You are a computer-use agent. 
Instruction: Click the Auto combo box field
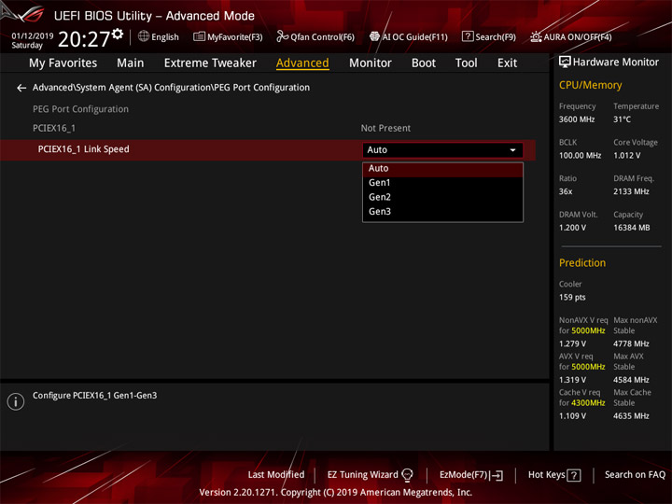pos(442,150)
